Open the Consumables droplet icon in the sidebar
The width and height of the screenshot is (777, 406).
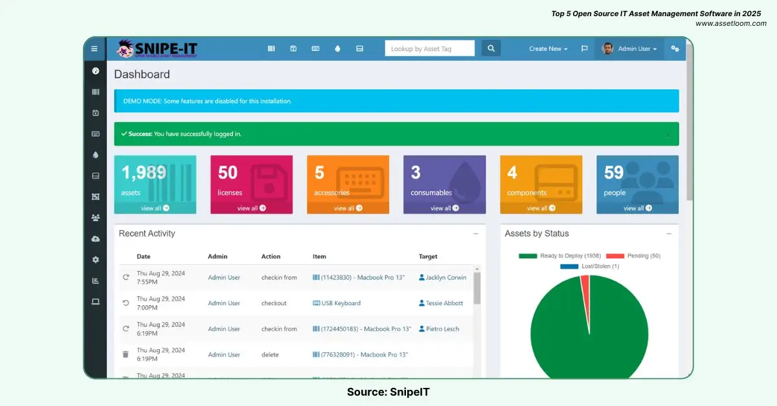click(95, 155)
